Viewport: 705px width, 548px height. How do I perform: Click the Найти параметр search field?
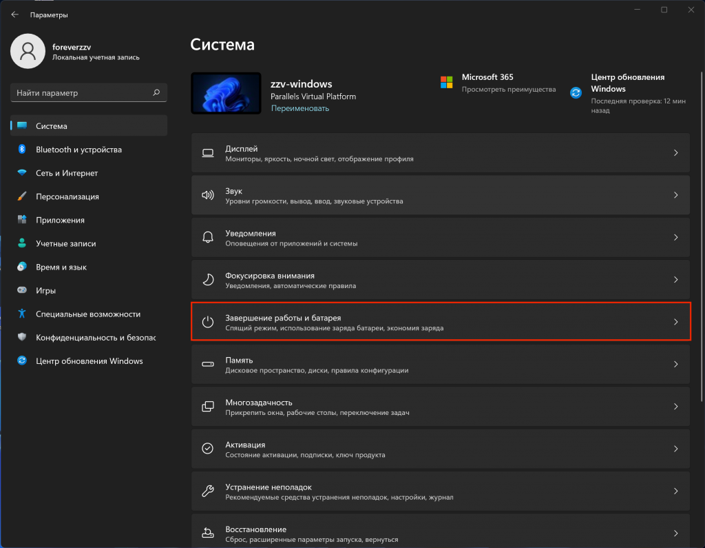[89, 92]
